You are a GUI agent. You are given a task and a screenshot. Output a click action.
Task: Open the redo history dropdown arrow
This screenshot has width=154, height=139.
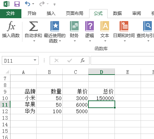48,4
